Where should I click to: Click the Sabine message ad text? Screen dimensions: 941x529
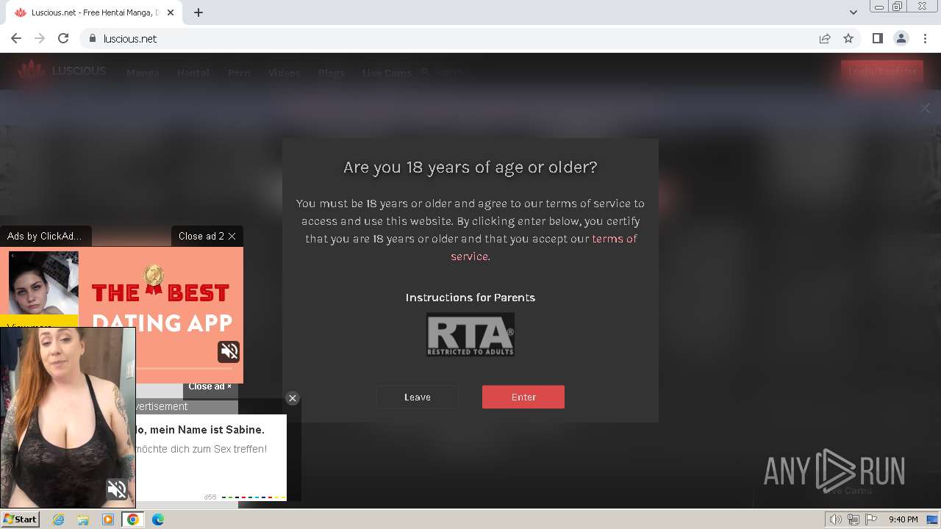tap(200, 439)
